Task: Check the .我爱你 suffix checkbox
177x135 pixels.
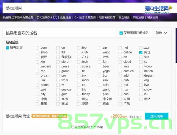Action: [58, 57]
